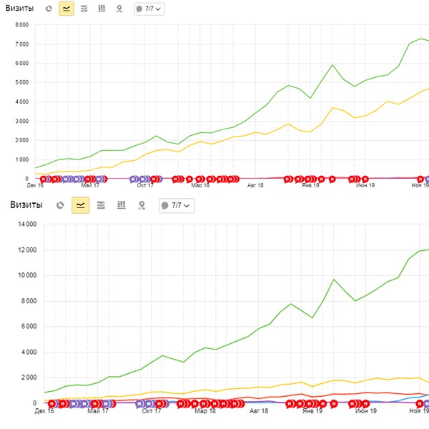The height and width of the screenshot is (429, 429).
Task: Click '14 000' y-axis label in bottom chart
Action: [27, 224]
